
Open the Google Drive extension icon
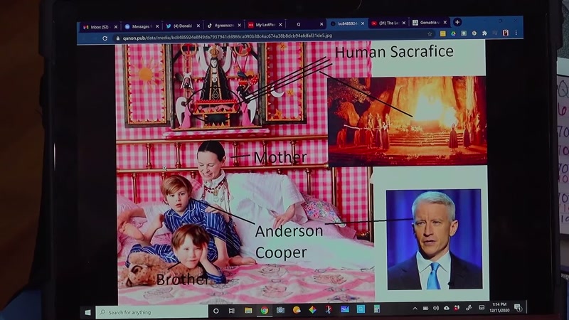pyautogui.click(x=453, y=33)
